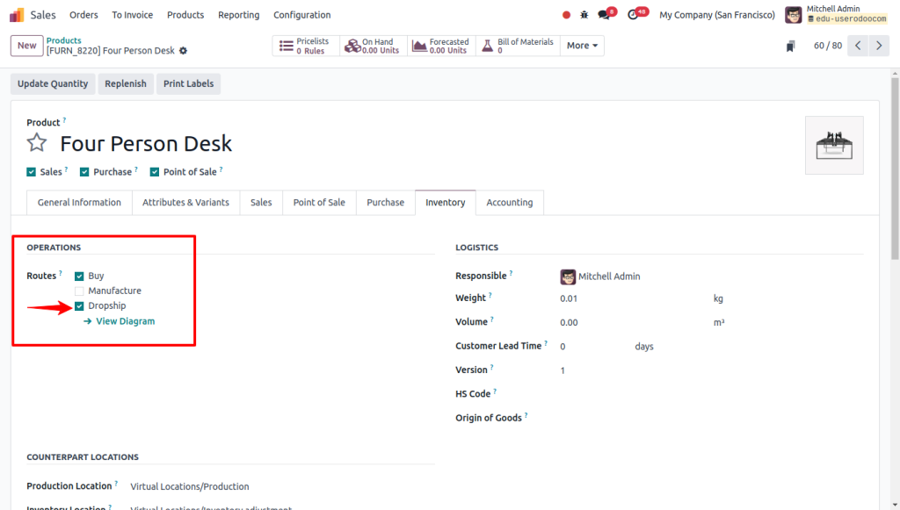Click Mitchell Admin avatar in top bar

pos(794,15)
